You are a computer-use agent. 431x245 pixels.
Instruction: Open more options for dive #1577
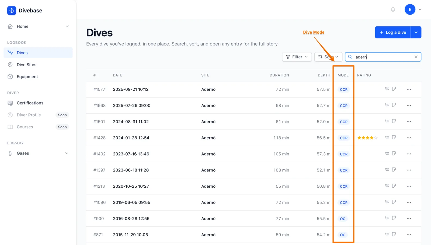tap(409, 89)
